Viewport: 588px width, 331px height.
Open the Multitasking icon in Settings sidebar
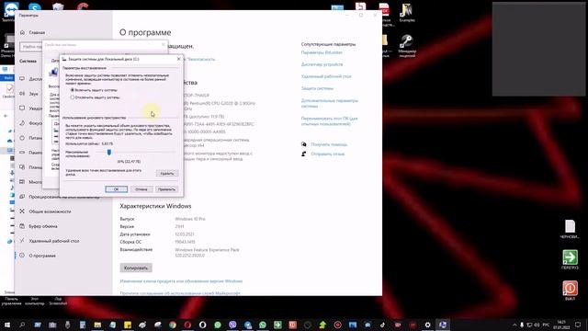tap(22, 182)
